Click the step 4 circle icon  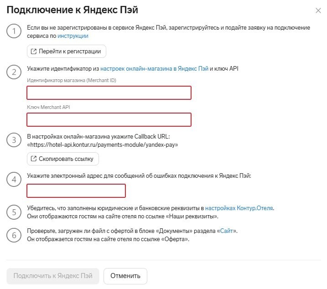point(14,179)
